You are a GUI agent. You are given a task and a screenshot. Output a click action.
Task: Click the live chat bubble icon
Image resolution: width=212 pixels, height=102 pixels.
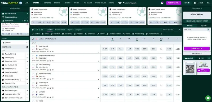click(x=208, y=98)
